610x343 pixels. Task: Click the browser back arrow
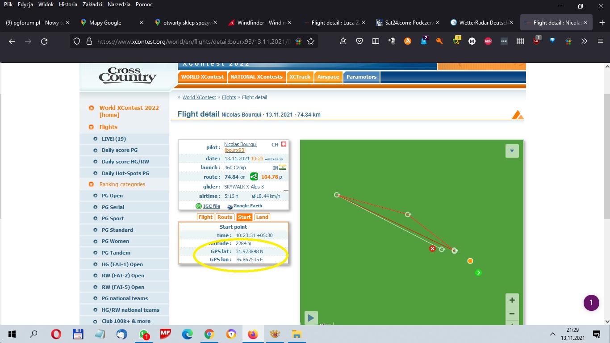[x=12, y=41]
